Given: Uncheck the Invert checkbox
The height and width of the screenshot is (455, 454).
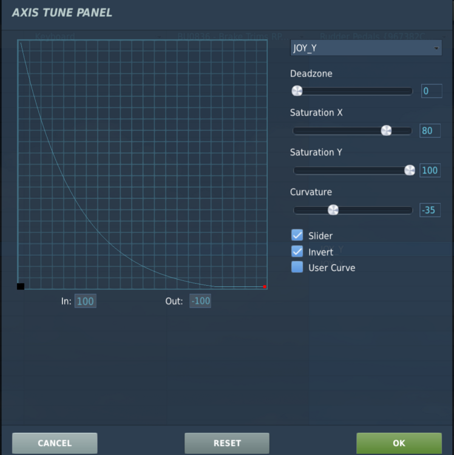Looking at the screenshot, I should [x=297, y=251].
